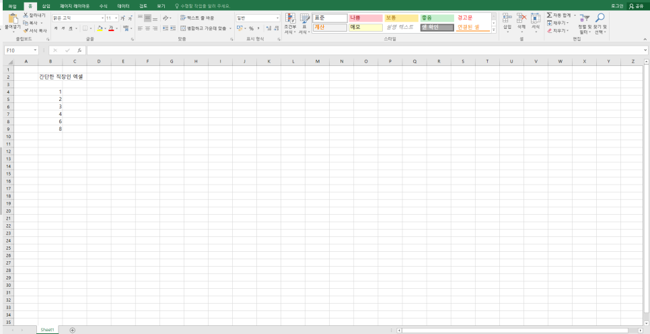Click the Name Box showing F10
The height and width of the screenshot is (334, 650).
(x=21, y=51)
